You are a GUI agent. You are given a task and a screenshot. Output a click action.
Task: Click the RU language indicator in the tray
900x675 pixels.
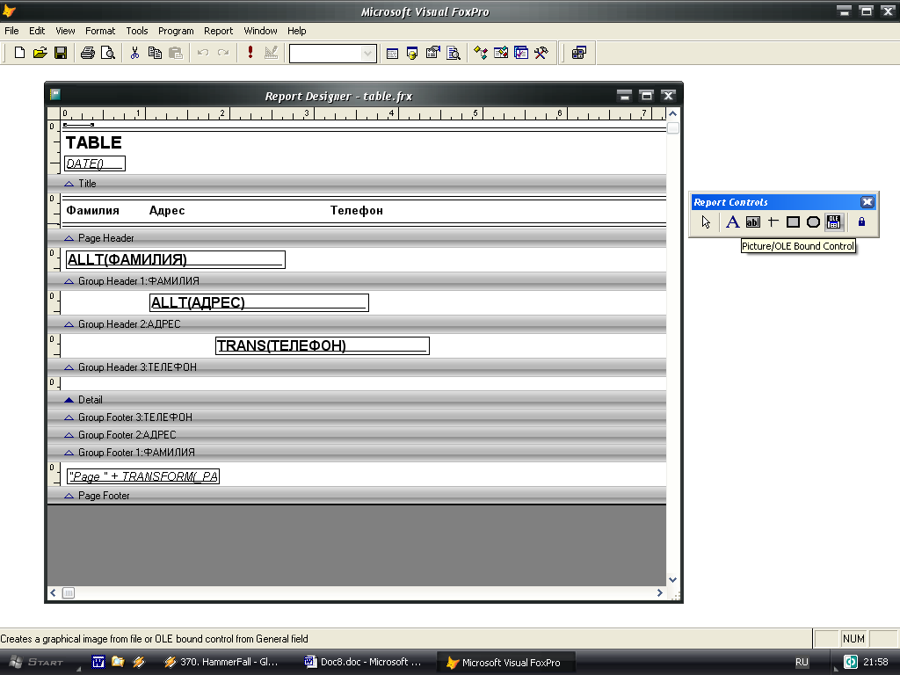pos(802,662)
